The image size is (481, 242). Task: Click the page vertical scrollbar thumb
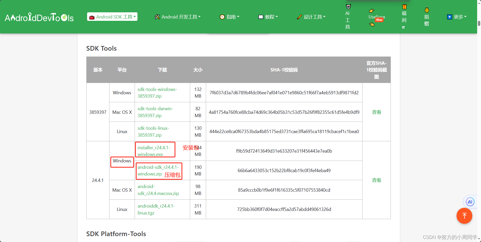479,23
